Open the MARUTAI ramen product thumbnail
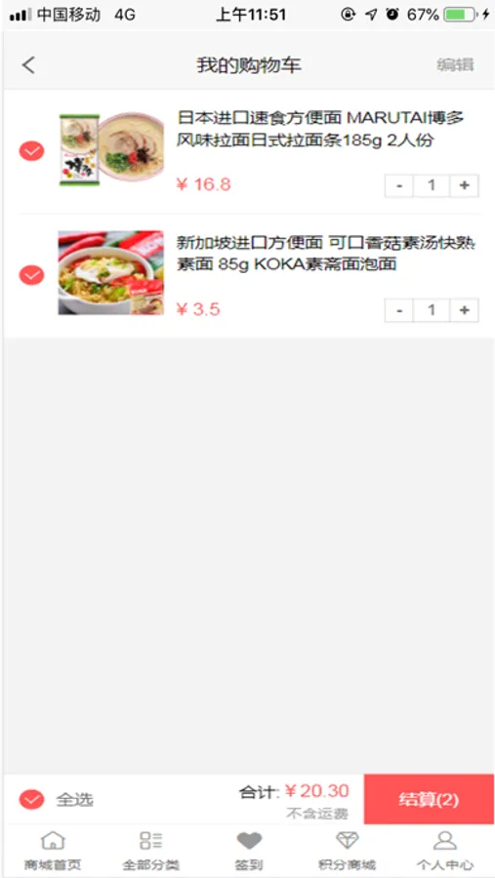 (x=111, y=149)
